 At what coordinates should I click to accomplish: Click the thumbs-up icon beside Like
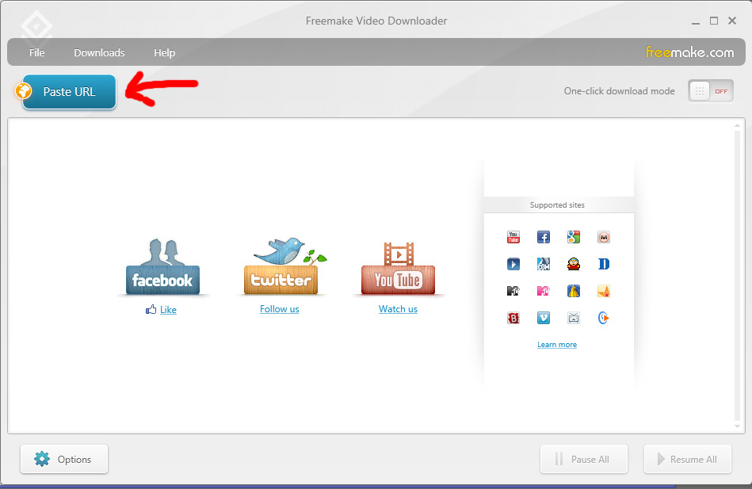click(151, 310)
